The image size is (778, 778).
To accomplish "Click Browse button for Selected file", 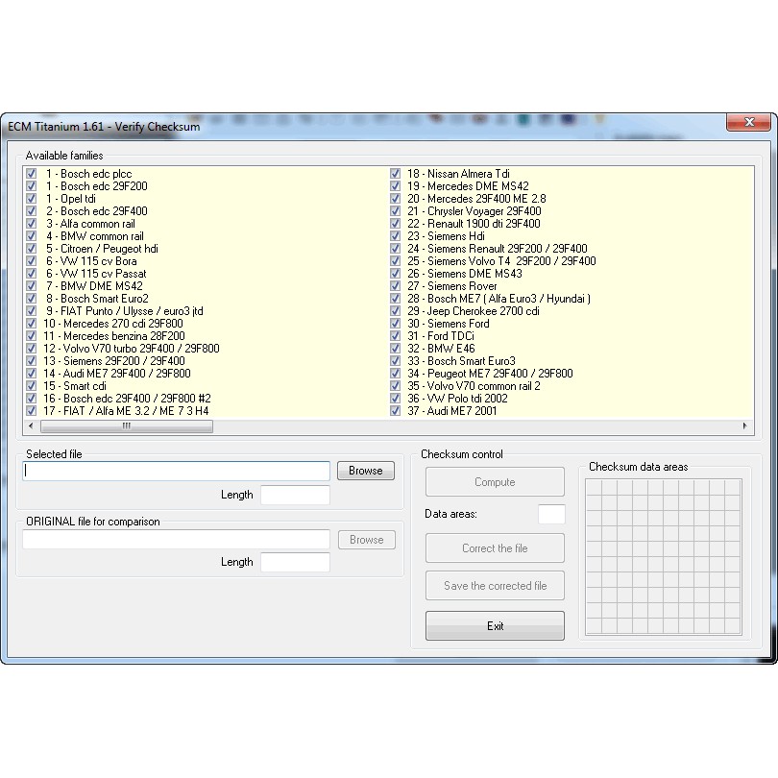I will pos(365,471).
